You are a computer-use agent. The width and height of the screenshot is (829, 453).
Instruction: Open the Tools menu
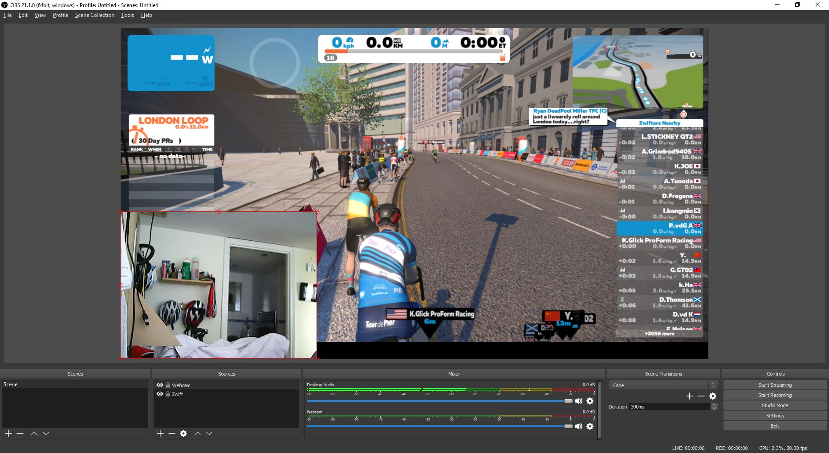tap(127, 15)
